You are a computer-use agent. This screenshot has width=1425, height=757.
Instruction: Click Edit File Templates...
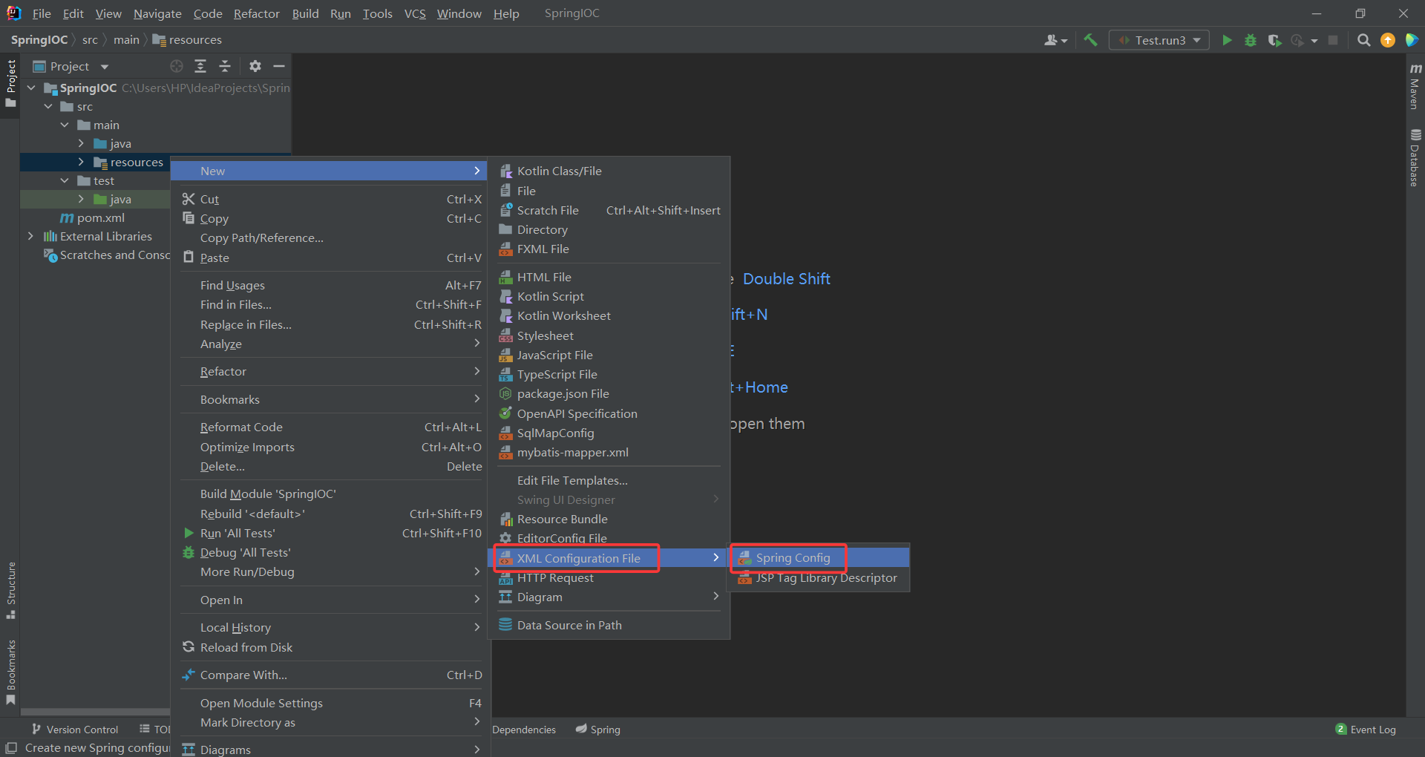point(609,480)
